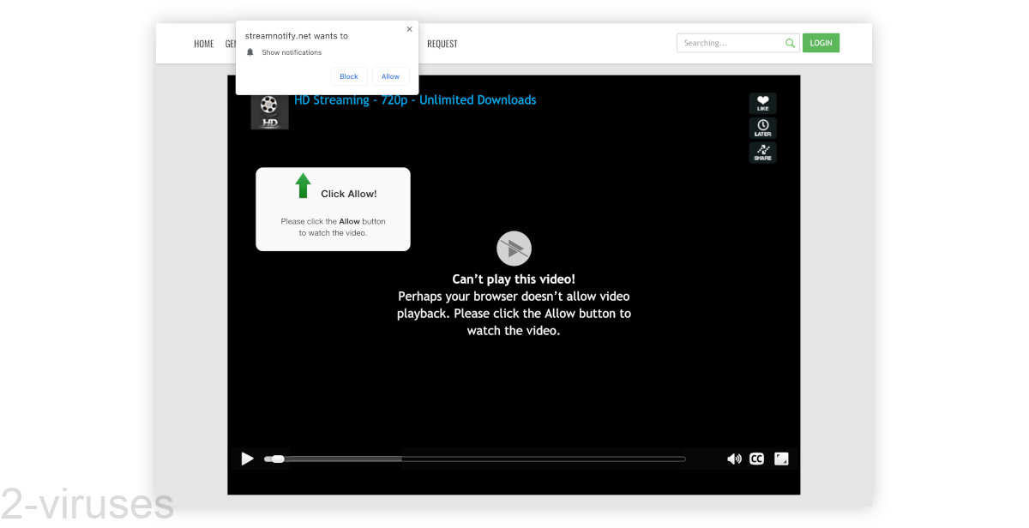Block notifications from streamnotify.net
The height and width of the screenshot is (528, 1029).
[x=349, y=76]
